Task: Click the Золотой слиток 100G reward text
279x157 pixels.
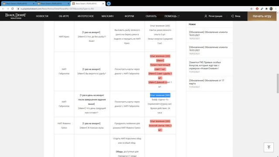Action: tap(160, 128)
